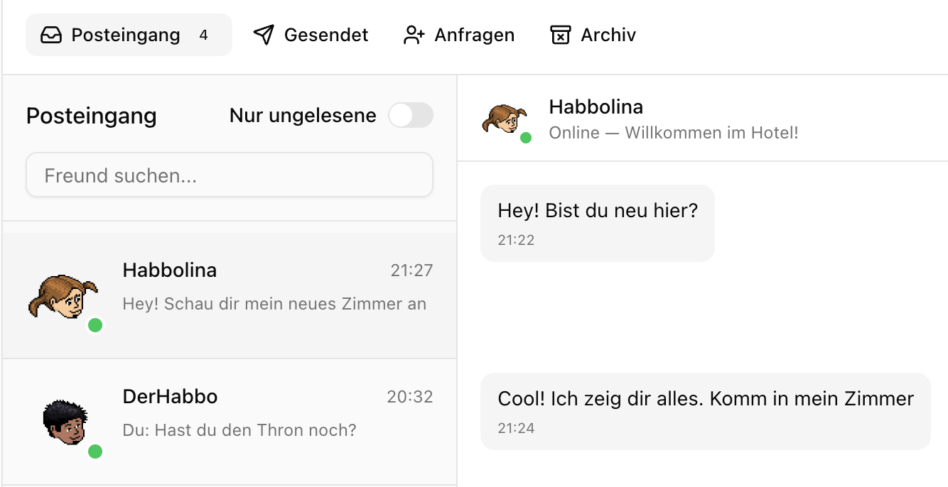Image resolution: width=948 pixels, height=487 pixels.
Task: Switch to the Gesendet tab
Action: pos(309,34)
